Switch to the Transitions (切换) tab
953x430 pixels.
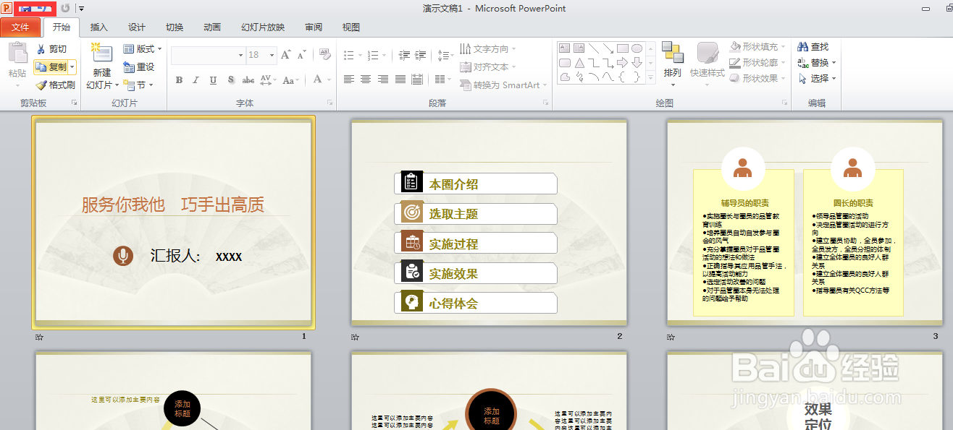pyautogui.click(x=175, y=27)
